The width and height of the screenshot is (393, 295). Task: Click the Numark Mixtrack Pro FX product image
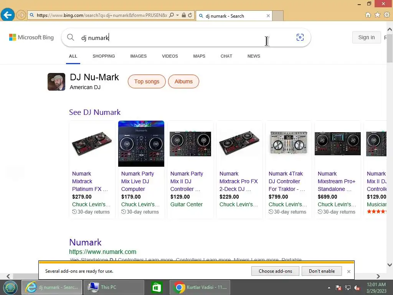coord(239,144)
